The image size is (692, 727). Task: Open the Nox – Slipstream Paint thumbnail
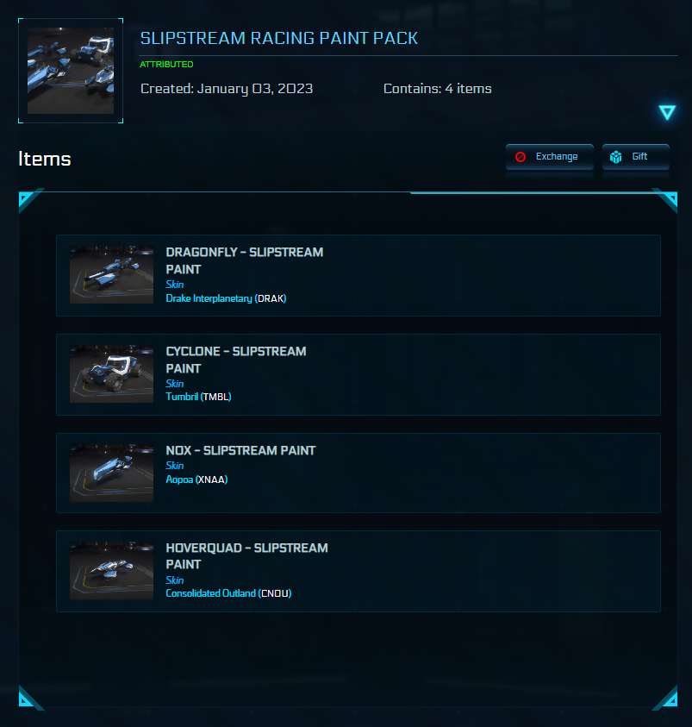coord(111,471)
